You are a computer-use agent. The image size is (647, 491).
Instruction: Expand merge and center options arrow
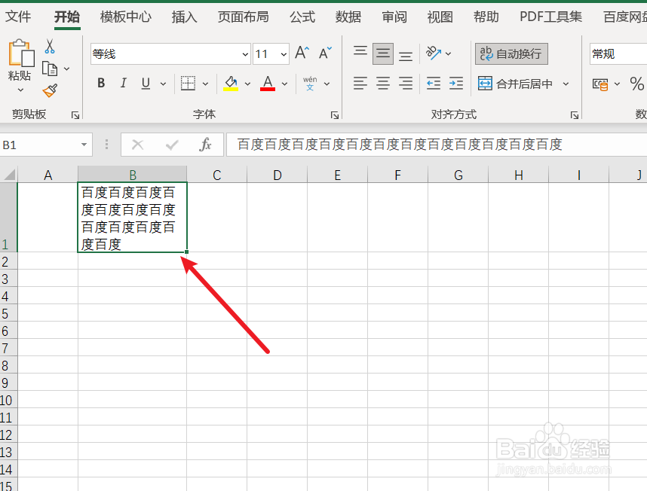[566, 84]
